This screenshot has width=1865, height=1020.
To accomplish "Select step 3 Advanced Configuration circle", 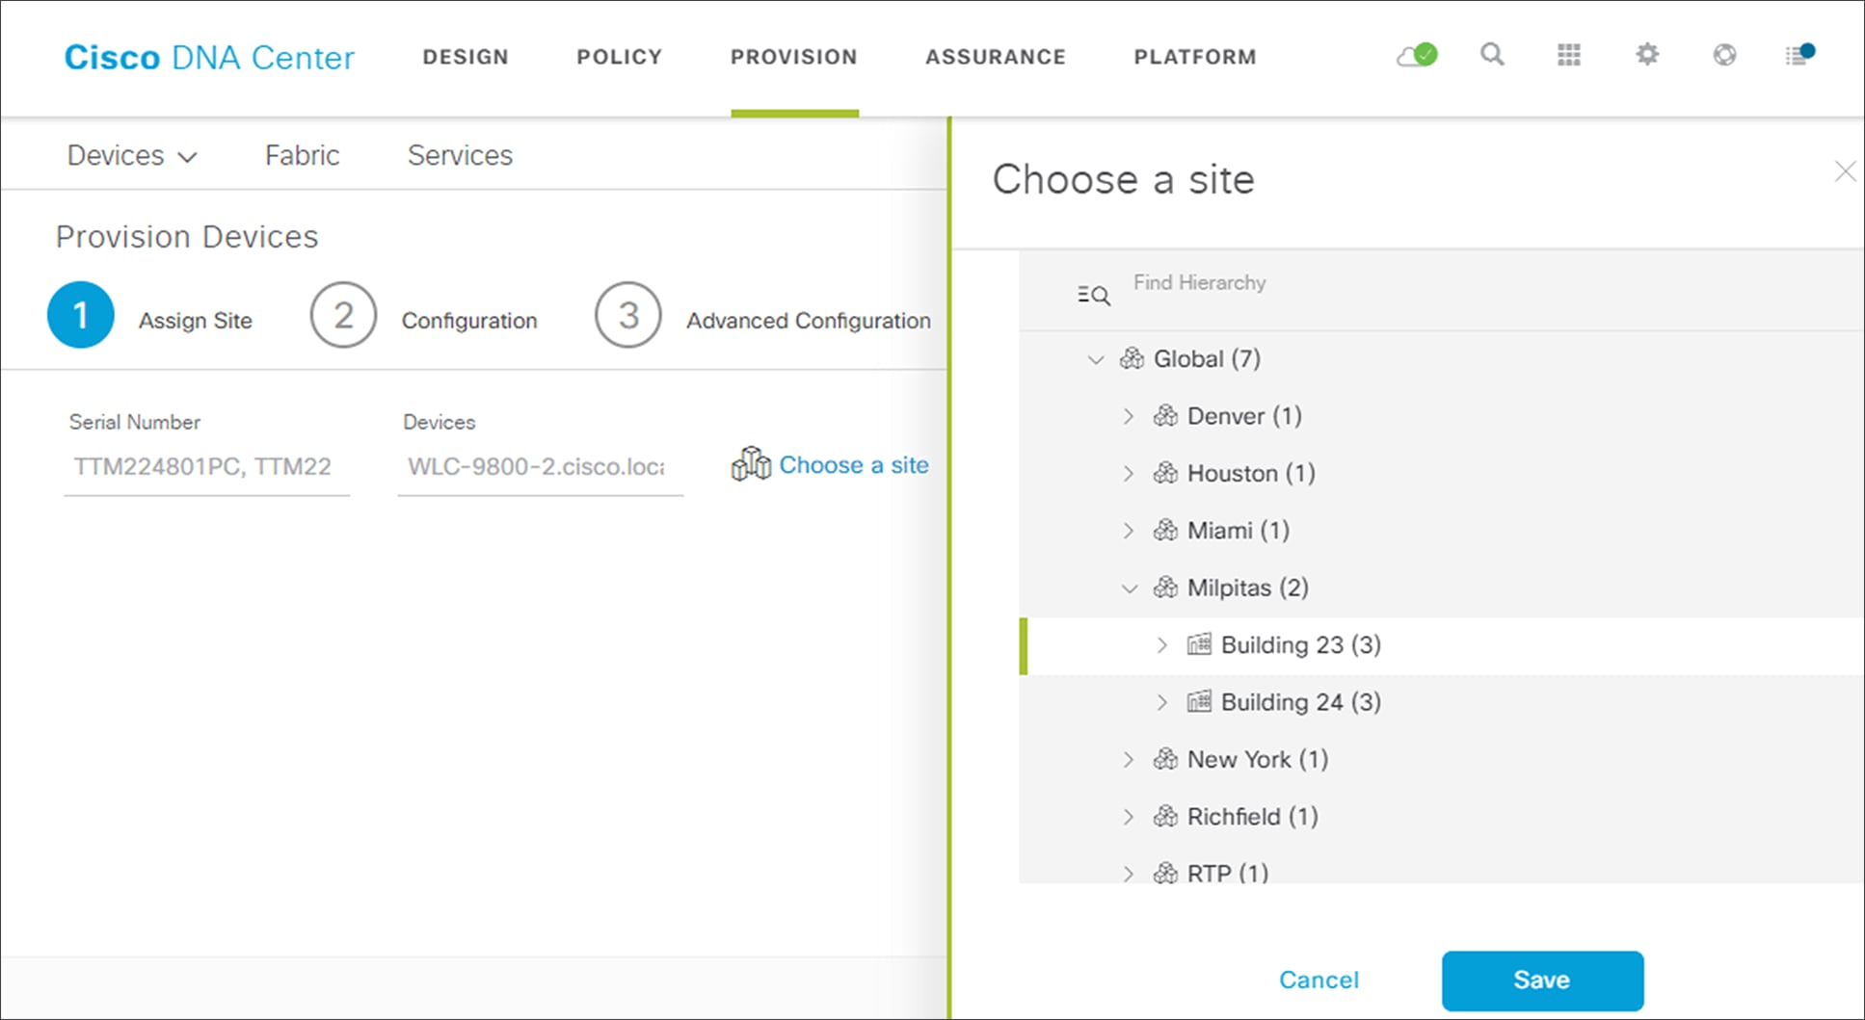I will pos(628,315).
